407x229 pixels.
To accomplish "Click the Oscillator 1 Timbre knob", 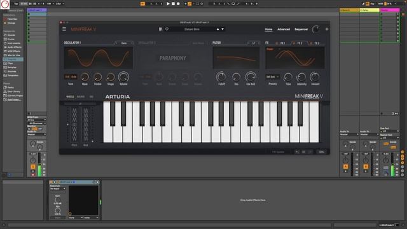I will point(97,77).
